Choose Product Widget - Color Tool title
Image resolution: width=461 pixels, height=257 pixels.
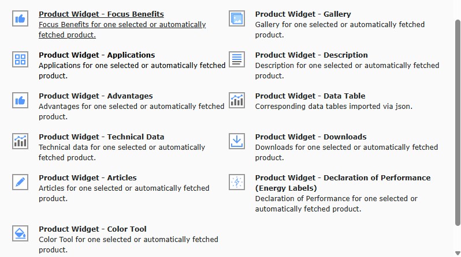click(92, 229)
